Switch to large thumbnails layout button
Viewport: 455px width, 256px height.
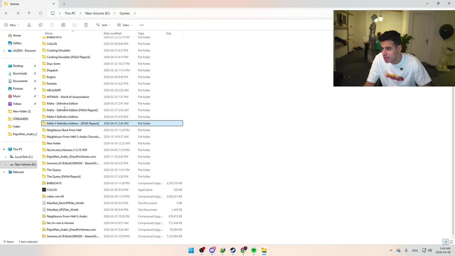pos(451,242)
